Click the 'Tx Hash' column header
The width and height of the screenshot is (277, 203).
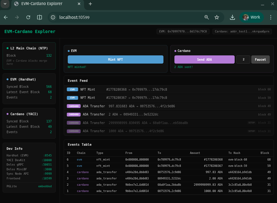[234, 153]
